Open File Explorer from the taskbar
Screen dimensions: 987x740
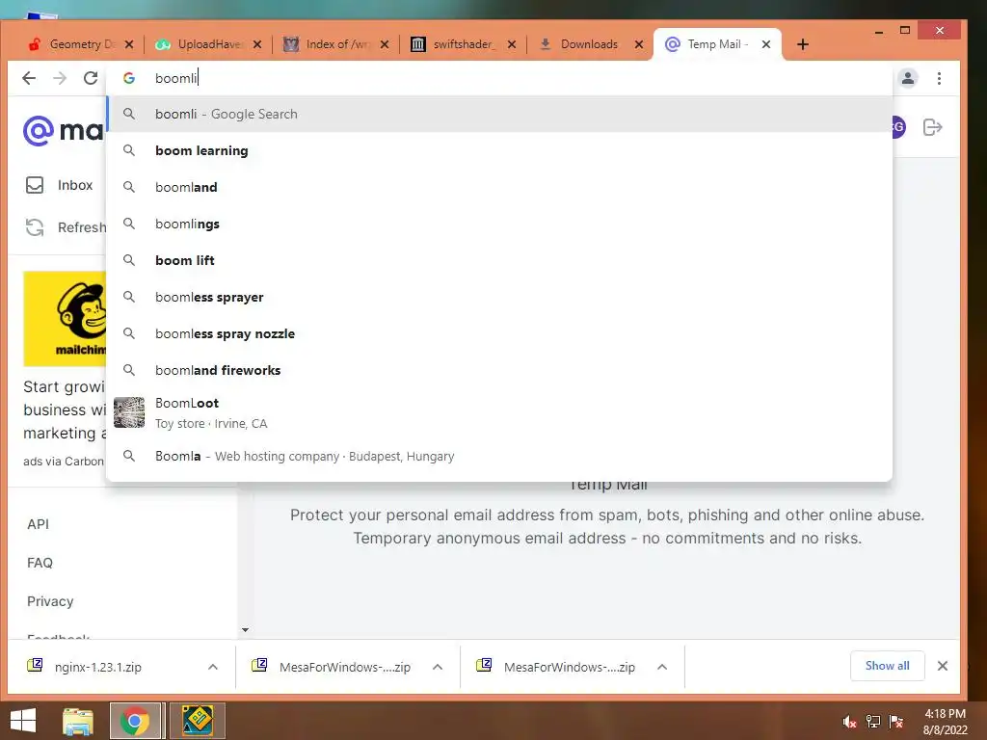point(78,721)
